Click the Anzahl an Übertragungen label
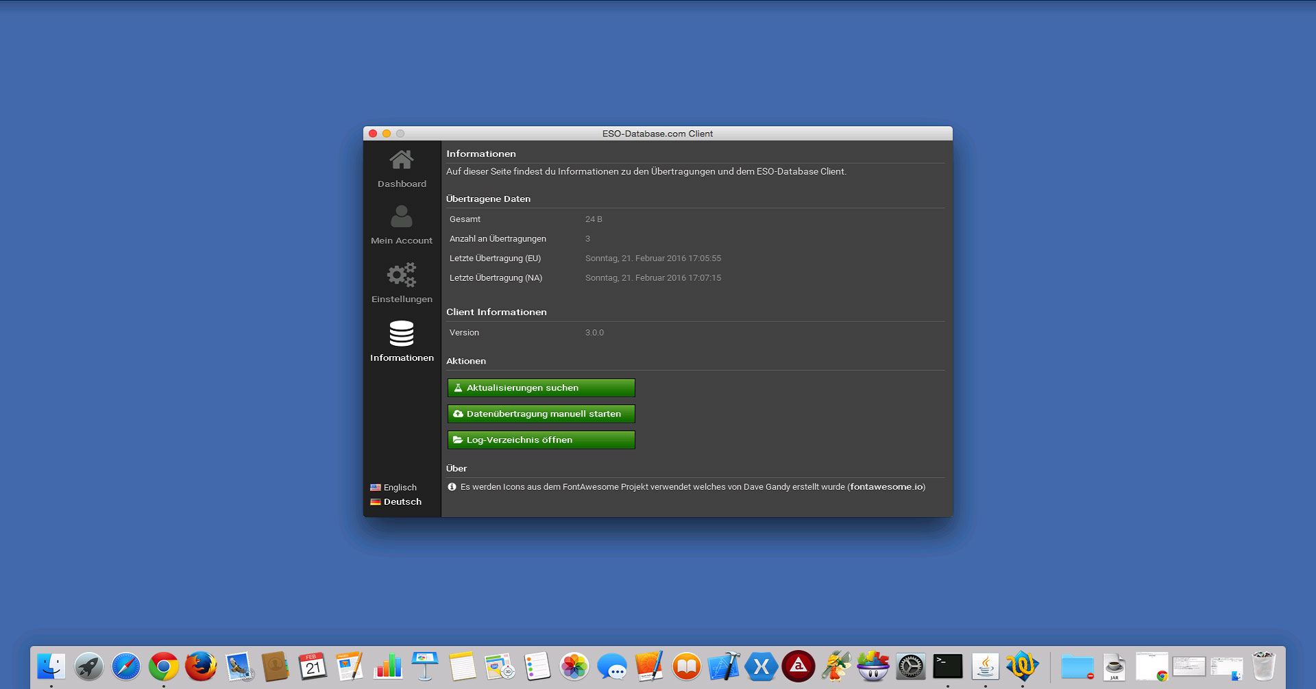 tap(498, 239)
